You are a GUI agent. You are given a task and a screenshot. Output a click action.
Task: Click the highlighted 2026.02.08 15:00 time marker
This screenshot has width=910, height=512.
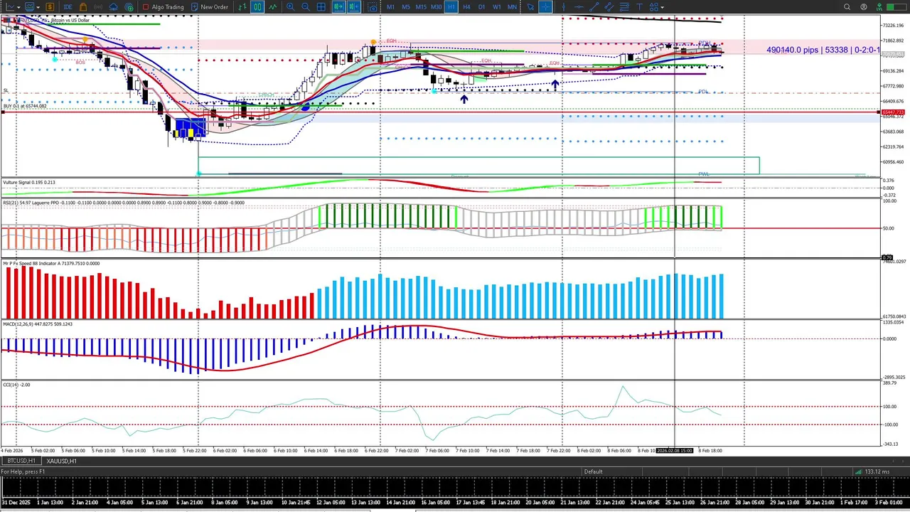click(675, 451)
